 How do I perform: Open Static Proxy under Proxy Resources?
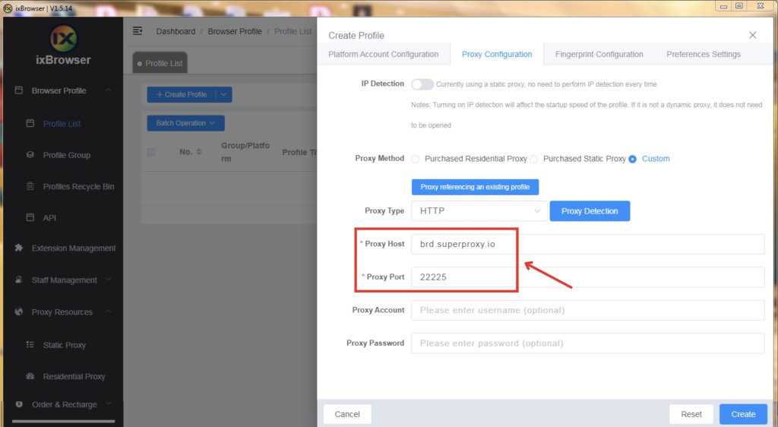64,345
